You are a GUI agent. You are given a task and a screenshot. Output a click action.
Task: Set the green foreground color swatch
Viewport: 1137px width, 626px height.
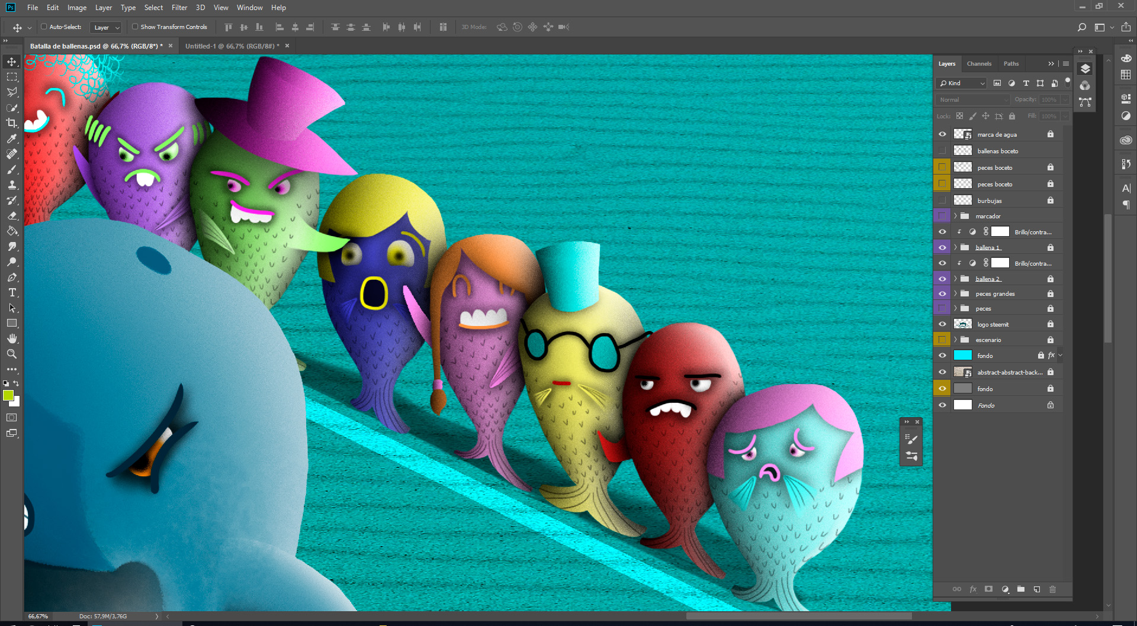pyautogui.click(x=8, y=395)
